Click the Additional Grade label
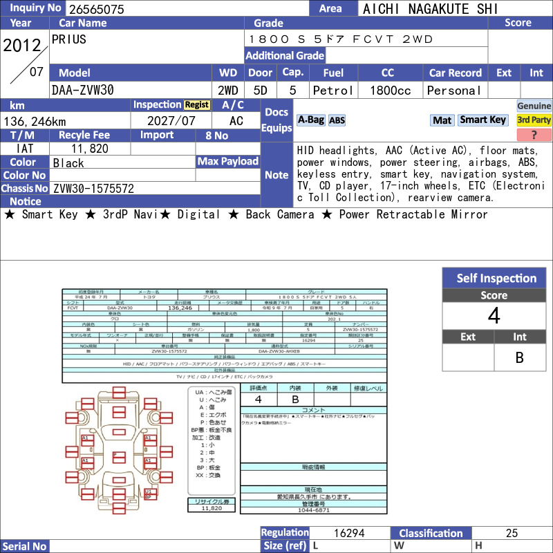 [285, 56]
